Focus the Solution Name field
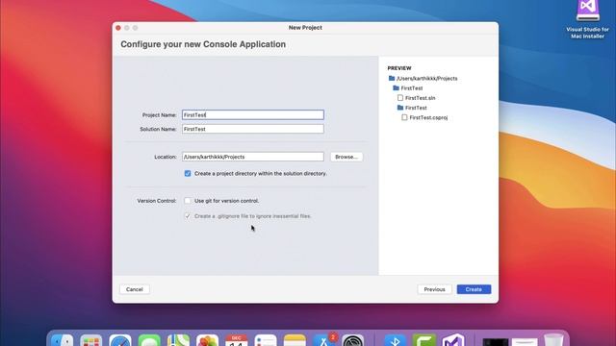The image size is (616, 346). pos(253,129)
